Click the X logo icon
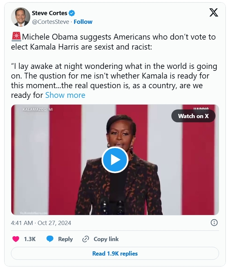The width and height of the screenshot is (230, 271). click(213, 13)
